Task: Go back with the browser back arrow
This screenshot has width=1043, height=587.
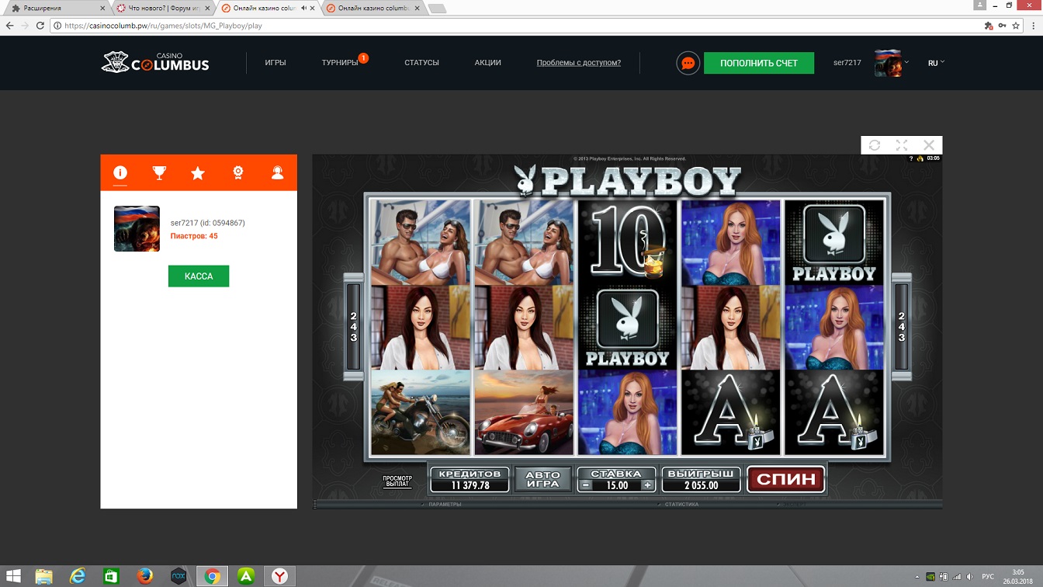Action: tap(10, 26)
